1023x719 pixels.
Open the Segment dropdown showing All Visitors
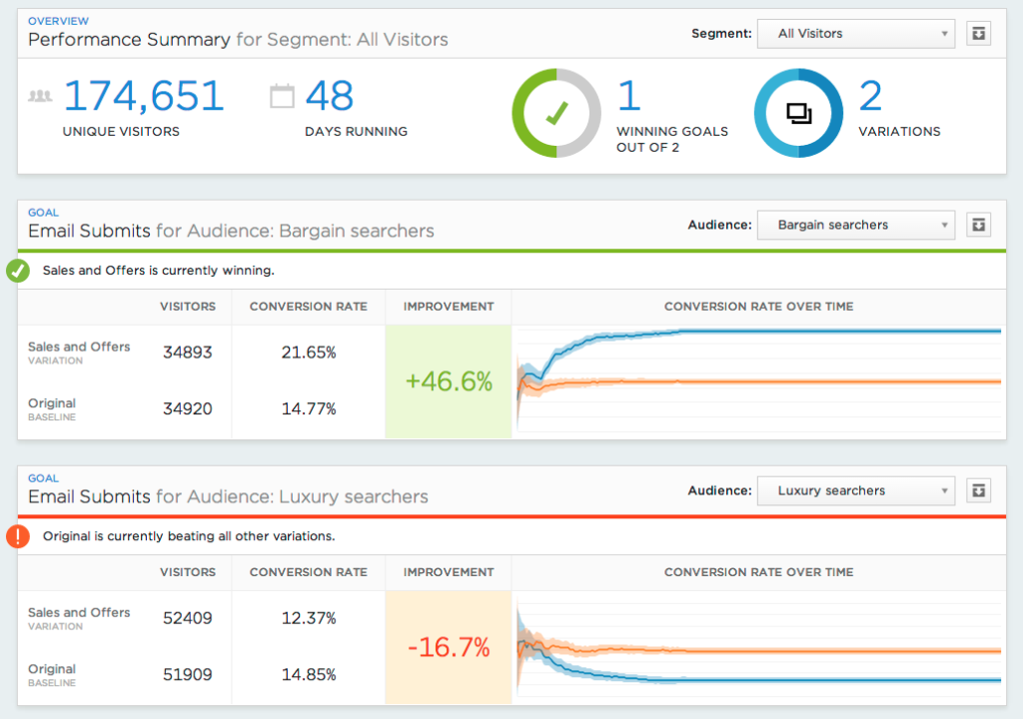(855, 33)
